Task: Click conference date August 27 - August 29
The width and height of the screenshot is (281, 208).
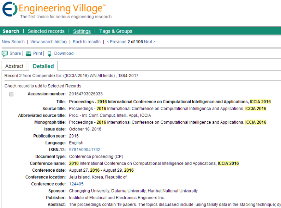Action: coord(101,170)
